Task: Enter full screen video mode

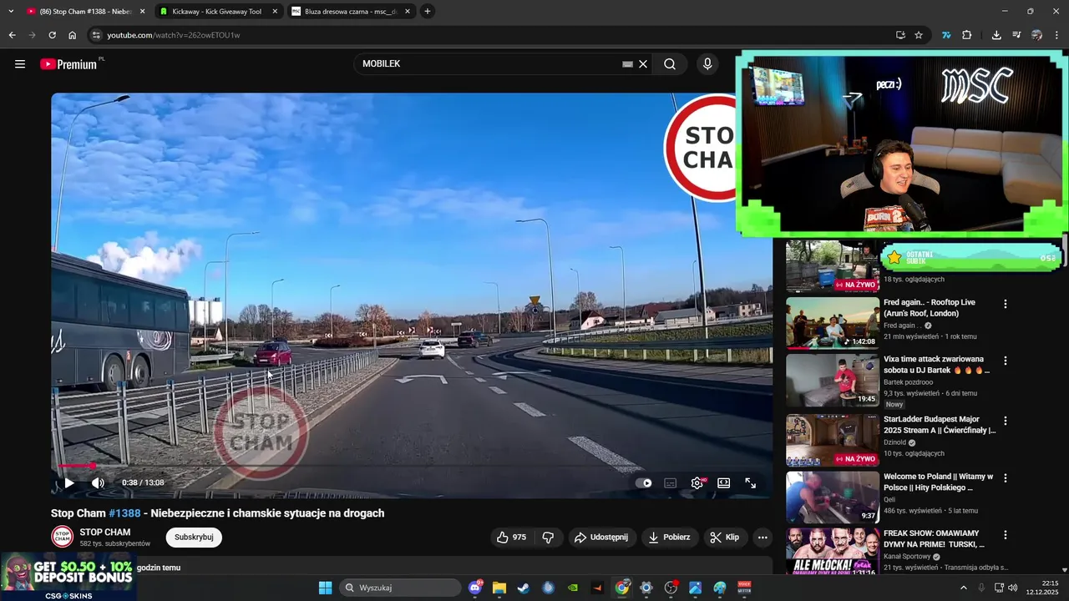Action: pos(751,482)
